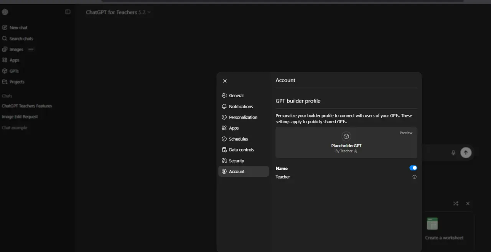This screenshot has width=491, height=252.
Task: Select the Security settings tab
Action: point(244,161)
